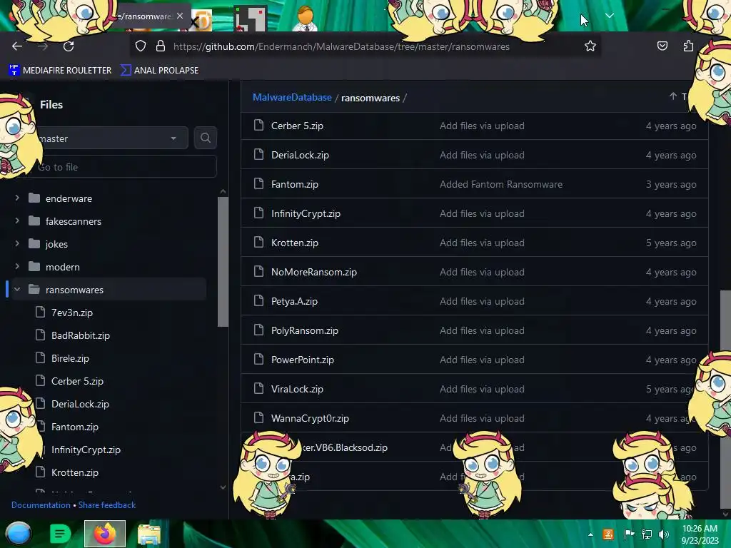Viewport: 731px width, 548px height.
Task: Switch to Firefox on the taskbar
Action: click(105, 534)
